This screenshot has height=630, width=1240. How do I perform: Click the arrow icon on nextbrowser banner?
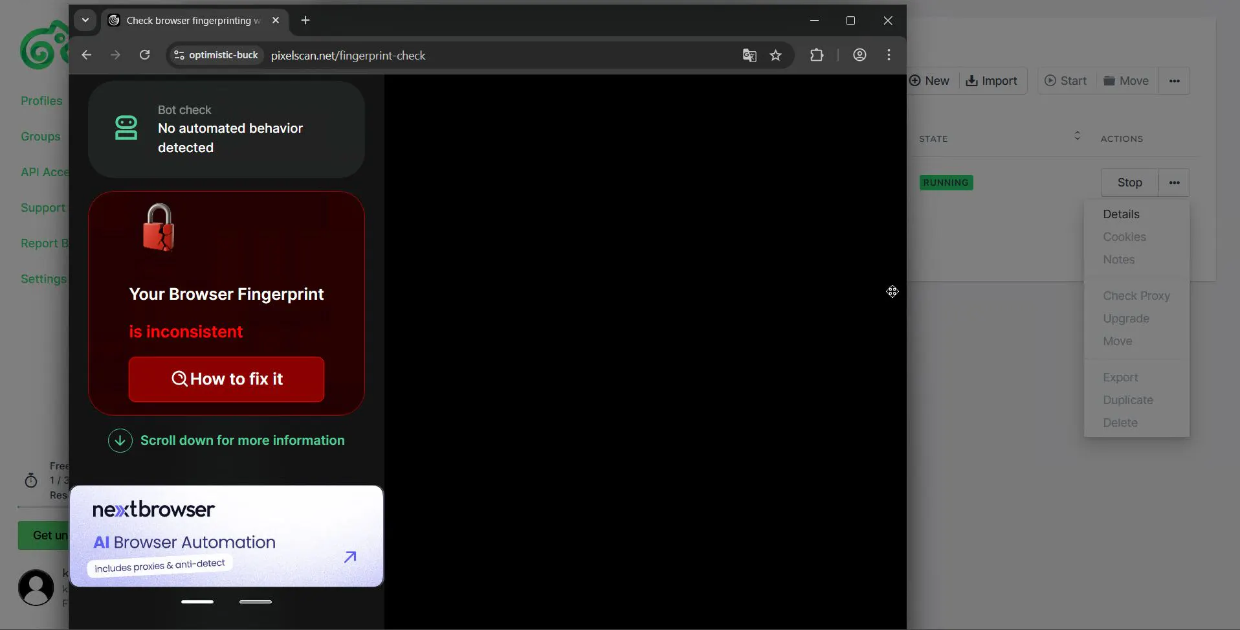coord(350,557)
